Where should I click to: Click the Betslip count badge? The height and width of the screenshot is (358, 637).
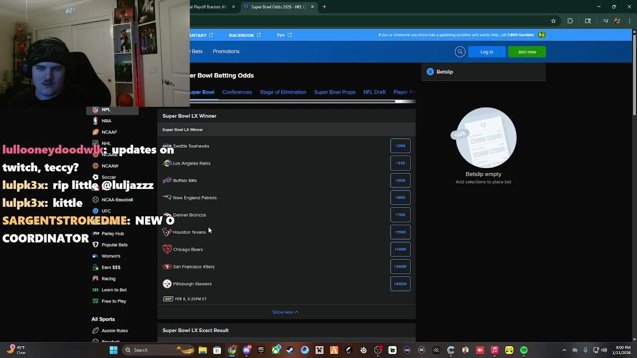[x=430, y=72]
